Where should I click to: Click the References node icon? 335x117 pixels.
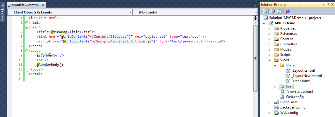click(x=276, y=34)
